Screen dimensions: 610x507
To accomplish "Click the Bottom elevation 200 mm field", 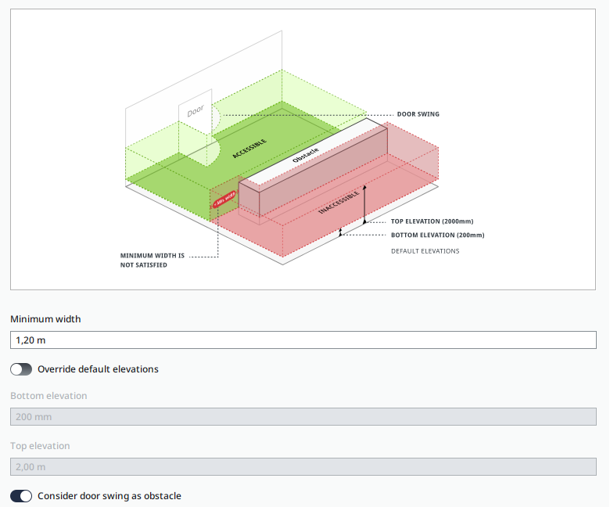I will 303,417.
